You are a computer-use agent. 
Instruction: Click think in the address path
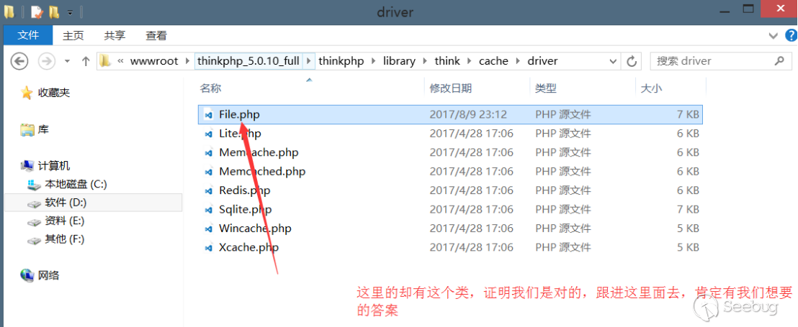447,61
